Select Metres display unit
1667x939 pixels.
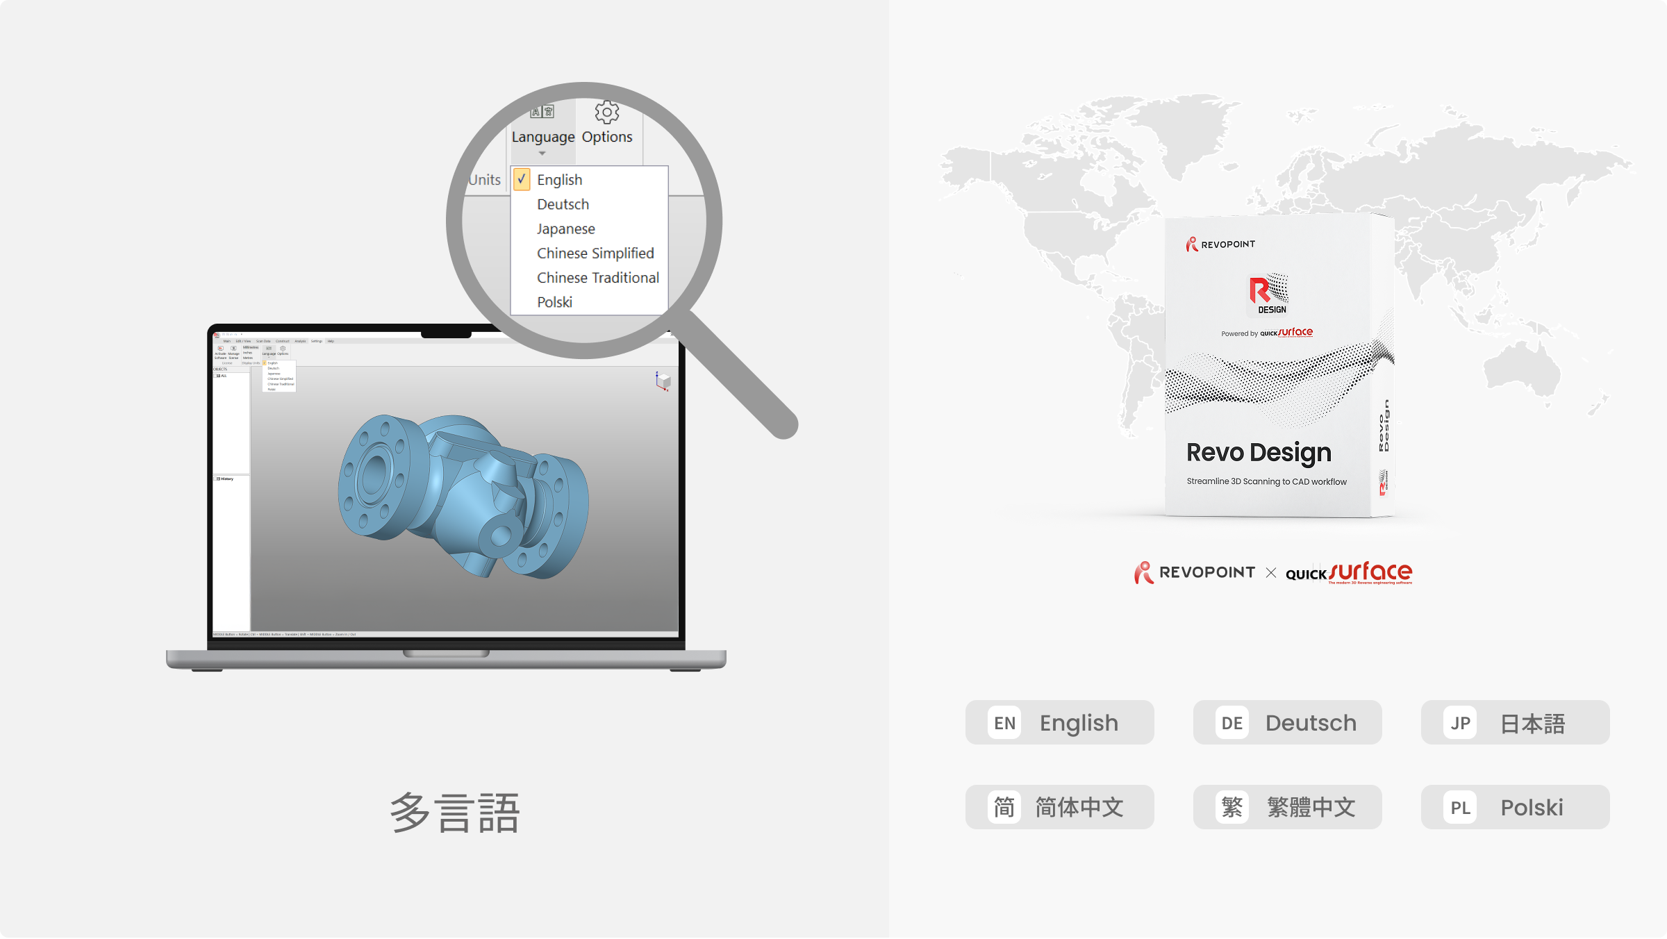click(248, 358)
